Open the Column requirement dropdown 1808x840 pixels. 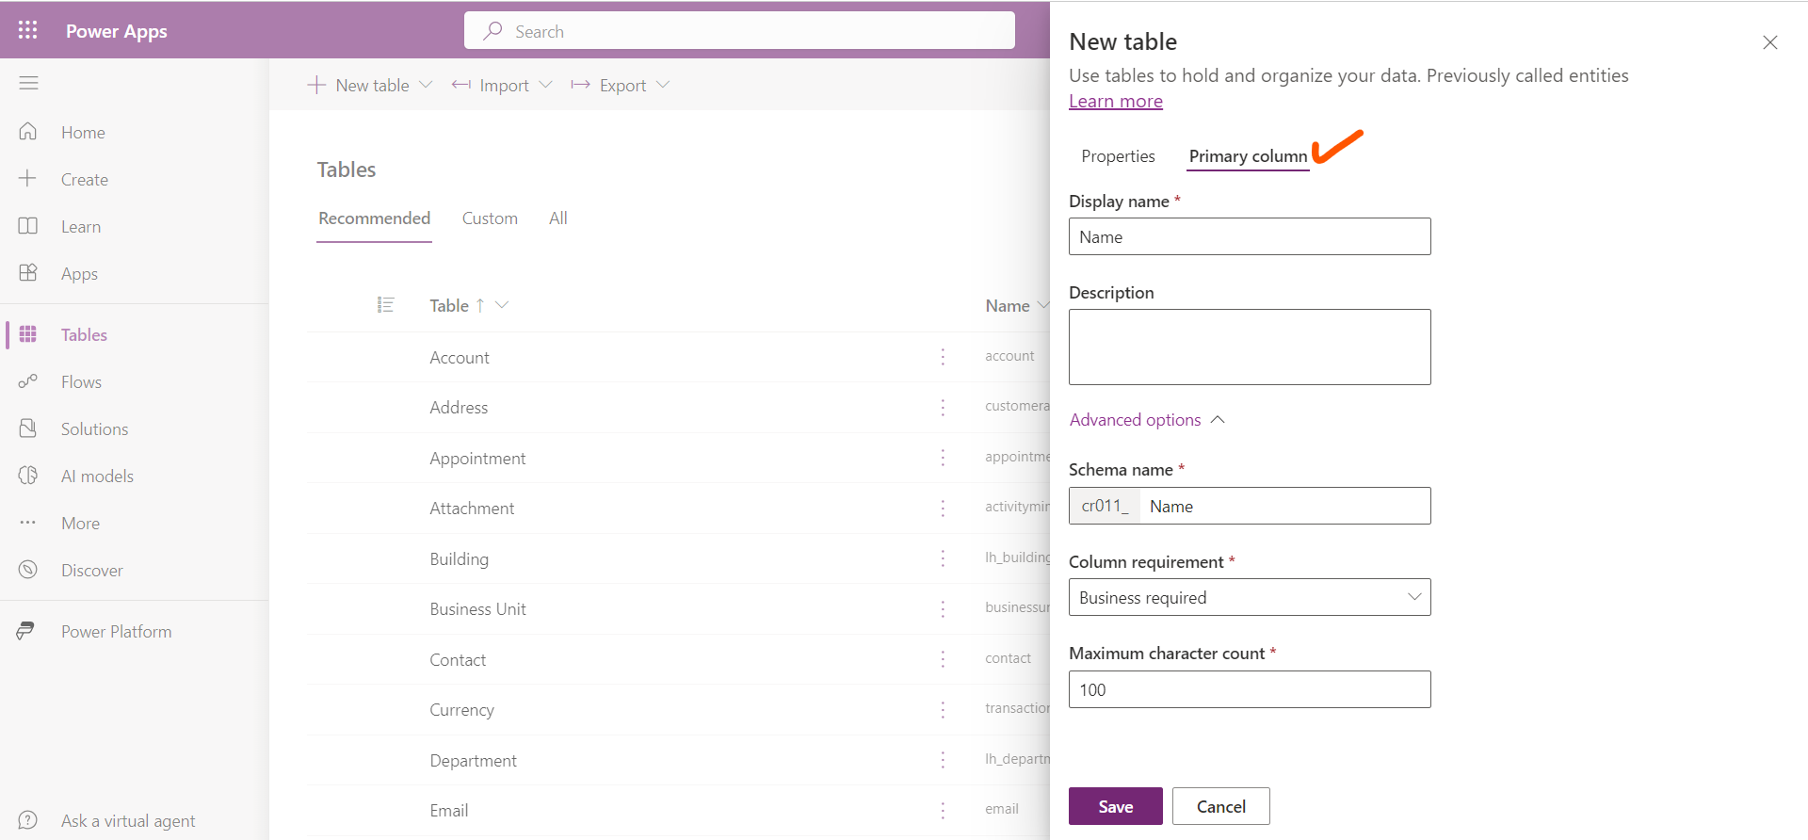coord(1249,597)
